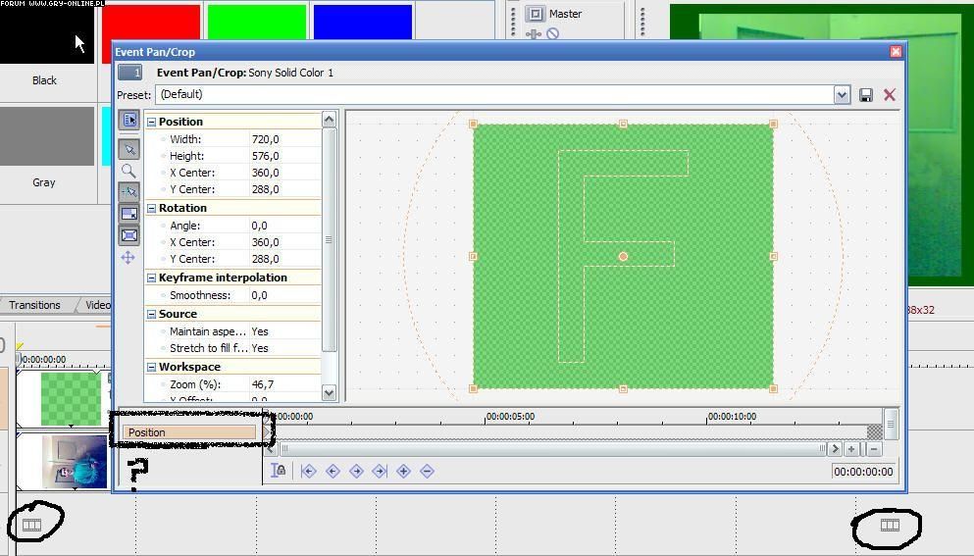Screen dimensions: 974x556
Task: Toggle the Show Properties button
Action: [x=128, y=120]
